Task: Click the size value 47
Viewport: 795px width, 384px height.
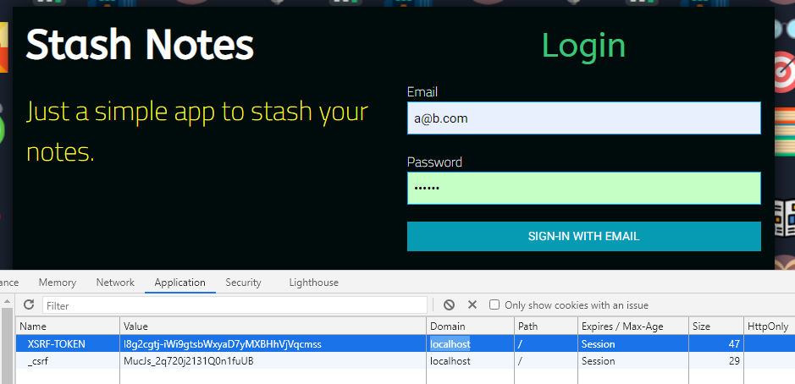Action: click(x=734, y=344)
